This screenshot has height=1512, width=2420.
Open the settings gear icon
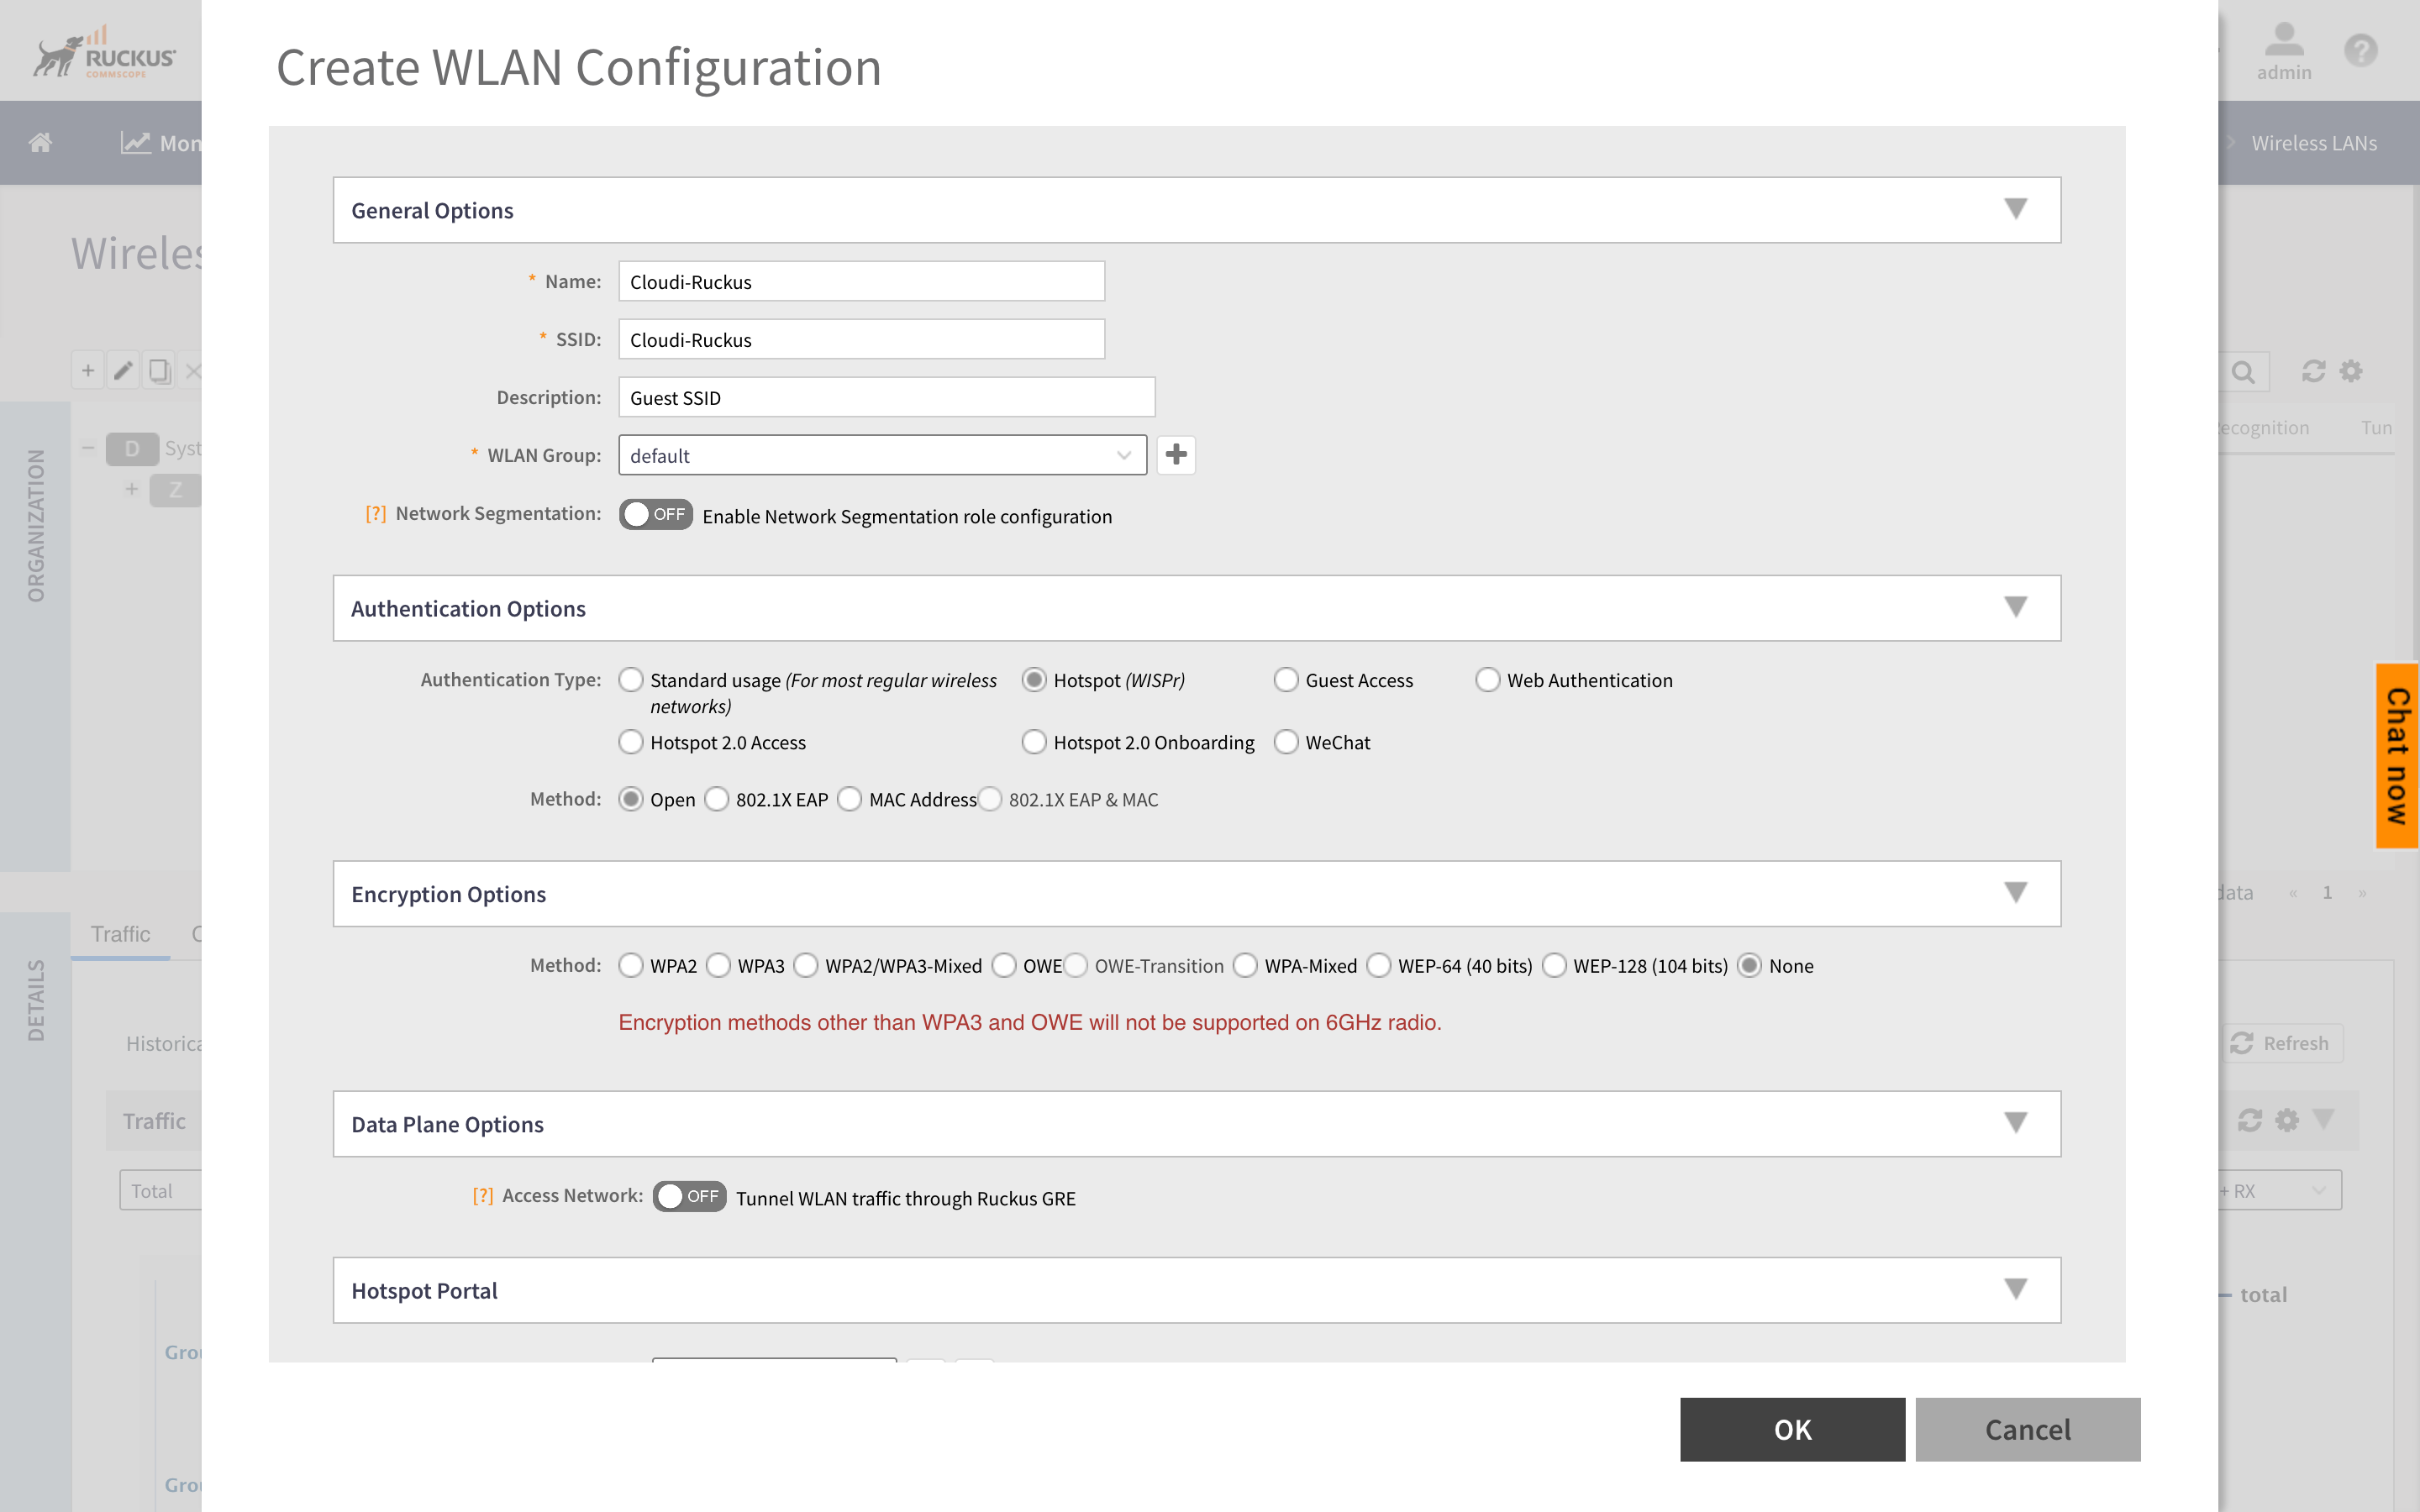[2350, 371]
